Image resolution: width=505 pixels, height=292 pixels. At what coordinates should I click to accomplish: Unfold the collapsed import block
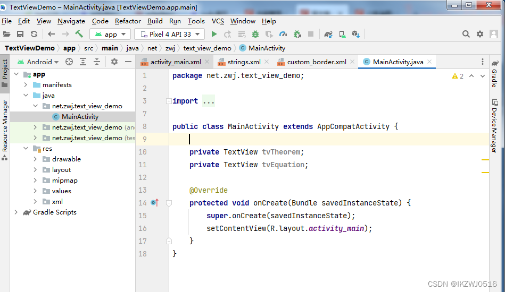coord(169,101)
